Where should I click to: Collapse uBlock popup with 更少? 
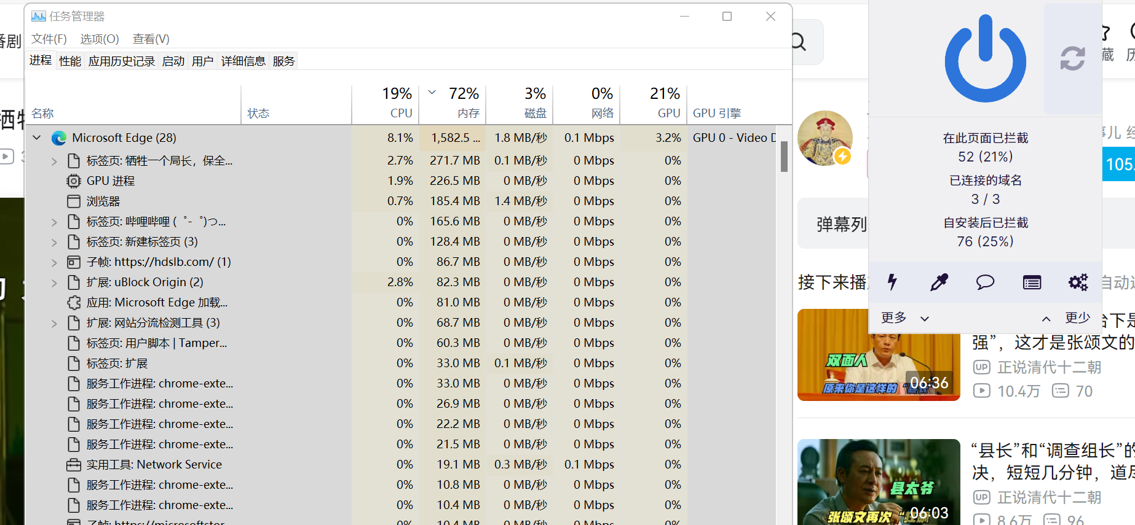(1066, 317)
